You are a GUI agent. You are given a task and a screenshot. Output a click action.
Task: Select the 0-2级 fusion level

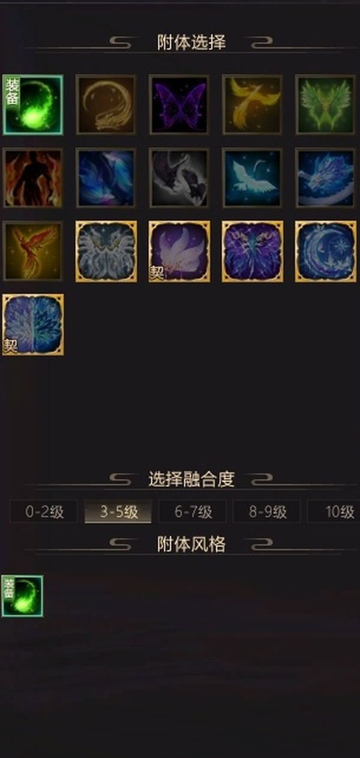[x=44, y=512]
